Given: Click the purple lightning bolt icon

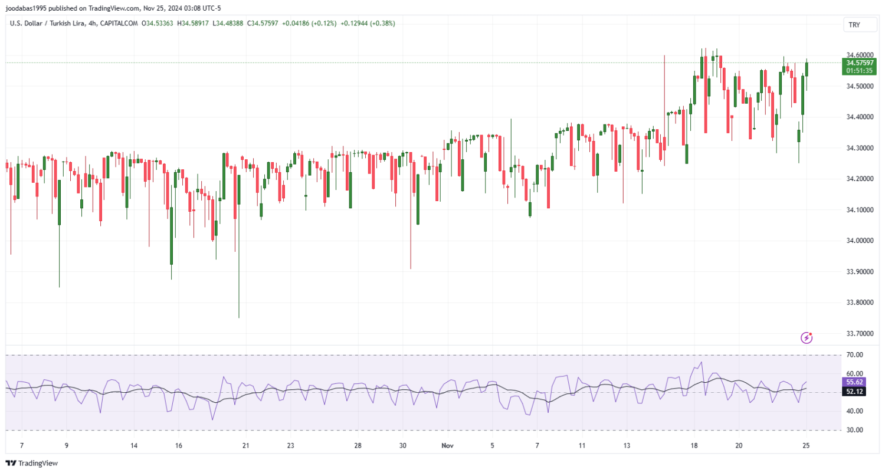Looking at the screenshot, I should point(807,338).
